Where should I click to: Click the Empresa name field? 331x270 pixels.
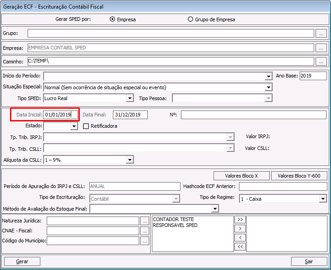click(171, 48)
